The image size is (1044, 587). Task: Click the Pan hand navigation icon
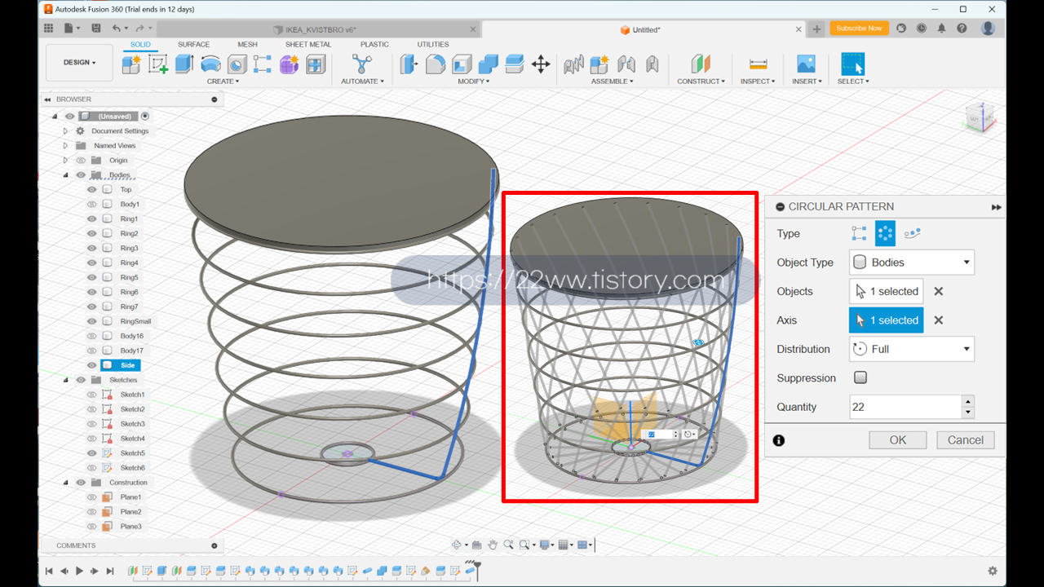pos(493,545)
